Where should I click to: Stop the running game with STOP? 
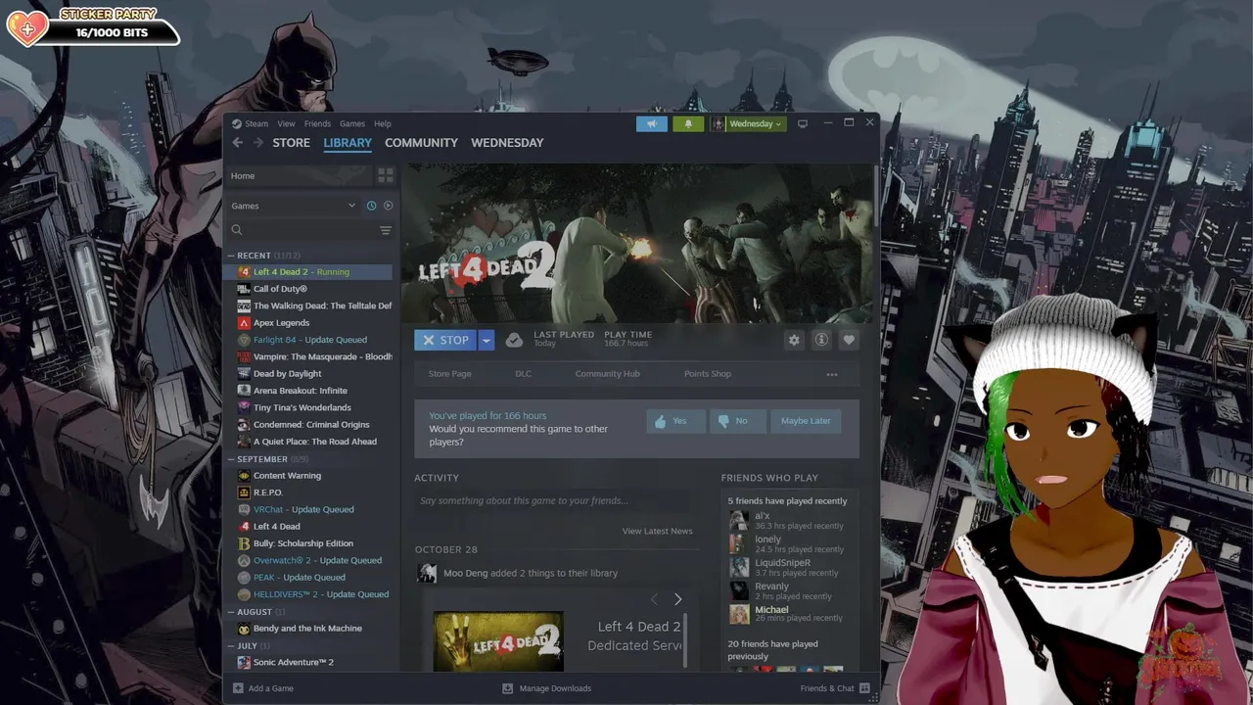445,340
